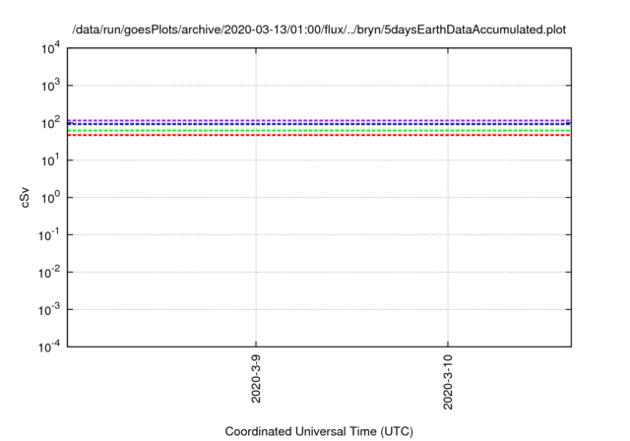630x441 pixels.
Task: Click the 10^0 y-axis tick label
Action: (50, 197)
